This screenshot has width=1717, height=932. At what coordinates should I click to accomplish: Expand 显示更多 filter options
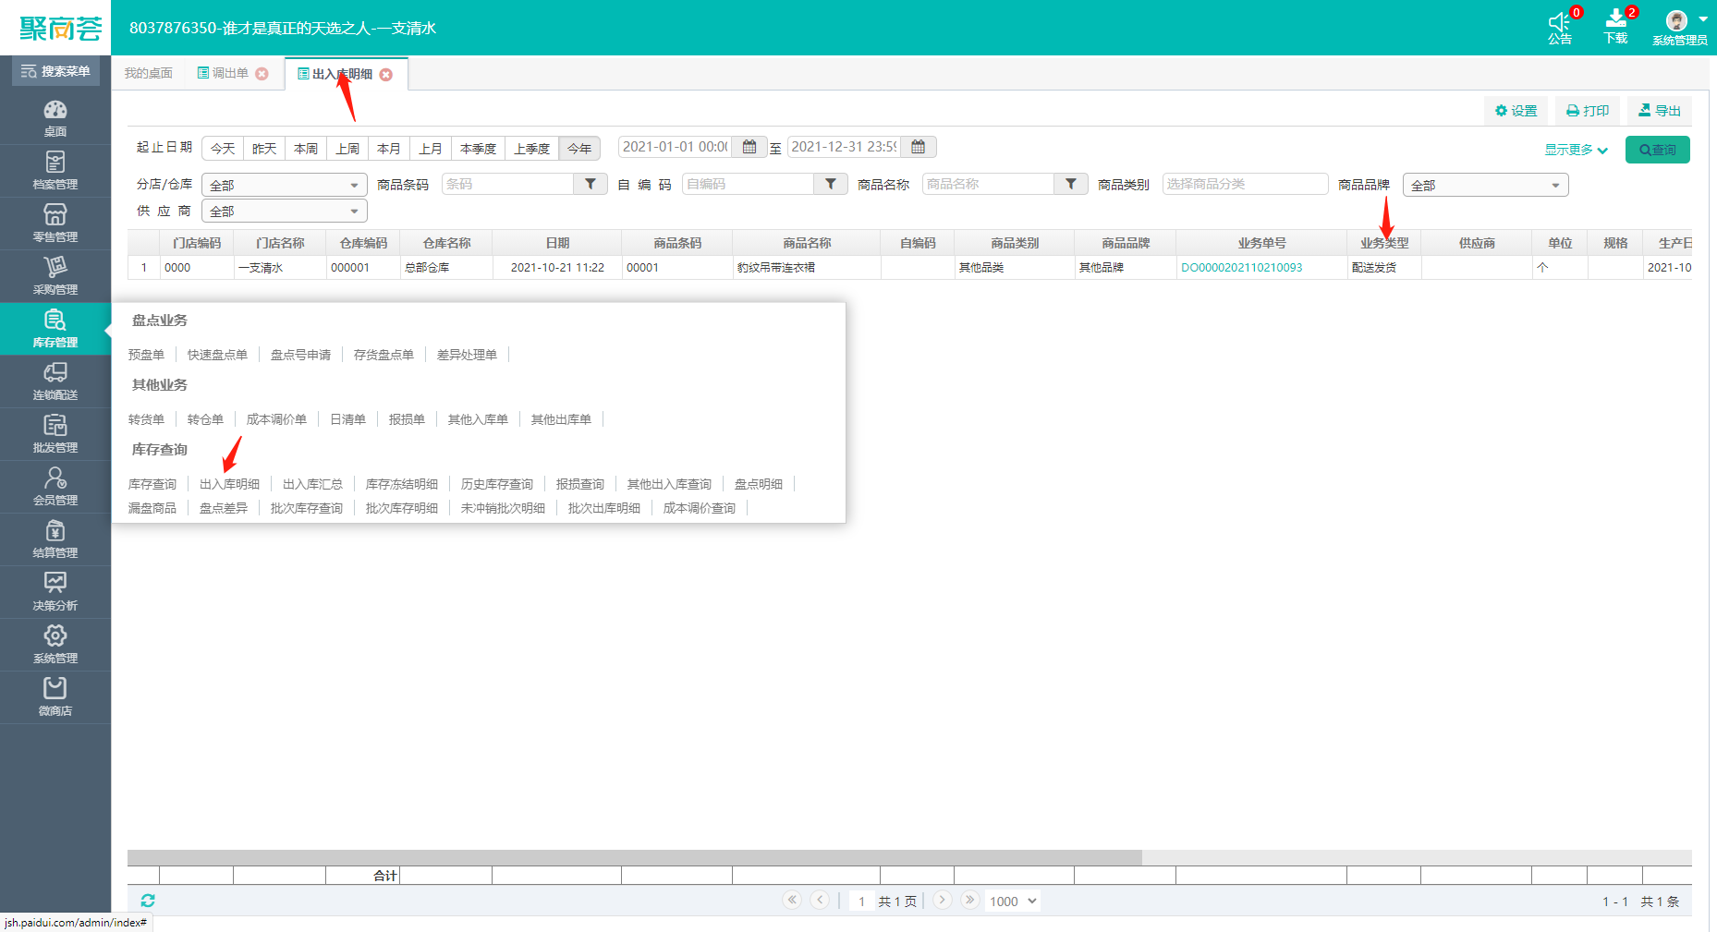tap(1577, 150)
